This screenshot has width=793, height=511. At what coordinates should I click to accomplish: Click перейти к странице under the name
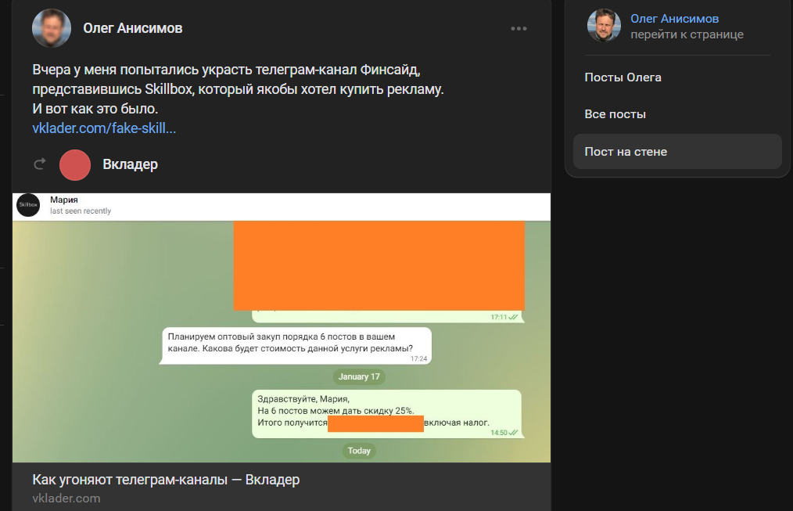(x=687, y=34)
